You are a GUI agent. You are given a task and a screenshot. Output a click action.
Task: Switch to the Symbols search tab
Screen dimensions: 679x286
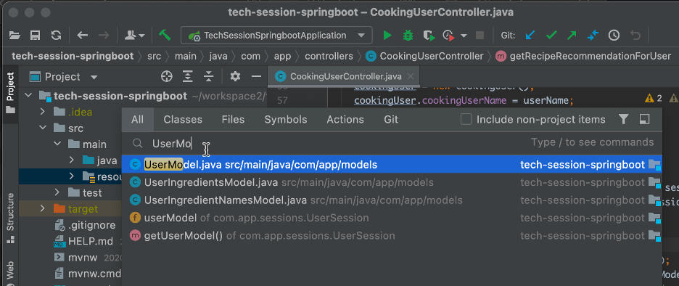click(286, 120)
